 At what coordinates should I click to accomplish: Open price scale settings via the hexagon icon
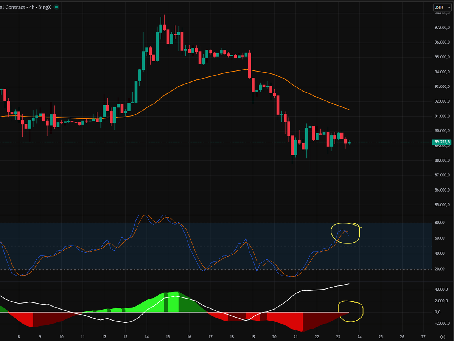tap(442, 337)
